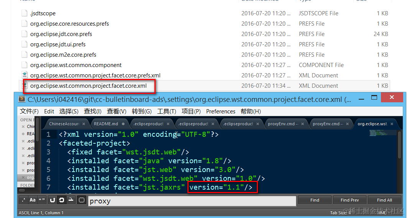Click the <faceted-project> line in editor

pos(95,143)
